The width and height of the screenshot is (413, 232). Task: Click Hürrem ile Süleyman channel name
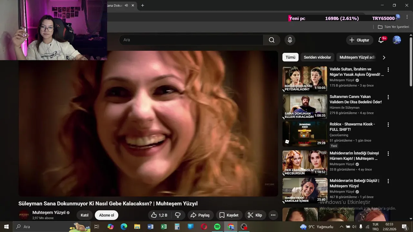pyautogui.click(x=344, y=108)
